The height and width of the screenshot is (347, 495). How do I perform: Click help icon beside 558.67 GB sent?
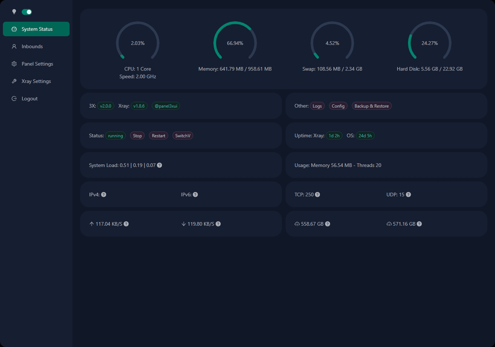328,224
